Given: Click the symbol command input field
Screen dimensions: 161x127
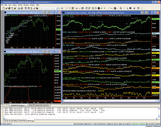Looking at the screenshot, I should pyautogui.click(x=48, y=8).
